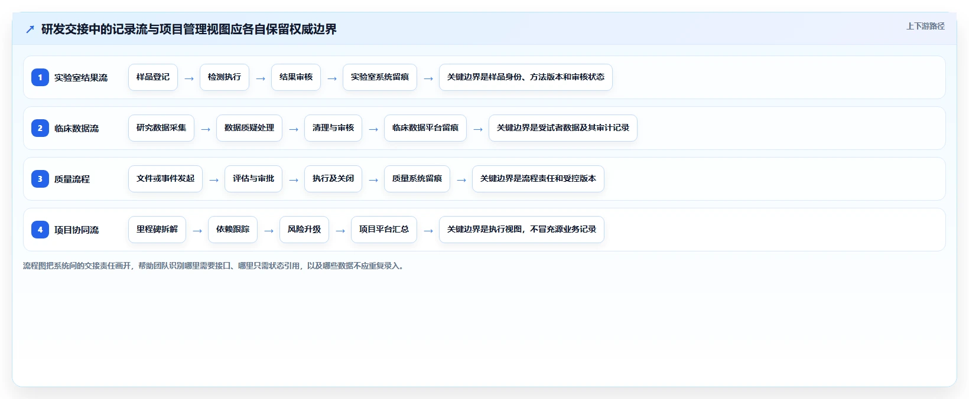Click the arrow between 研究数据采集 and 数据质疑处理
This screenshot has height=399, width=969.
pyautogui.click(x=206, y=129)
